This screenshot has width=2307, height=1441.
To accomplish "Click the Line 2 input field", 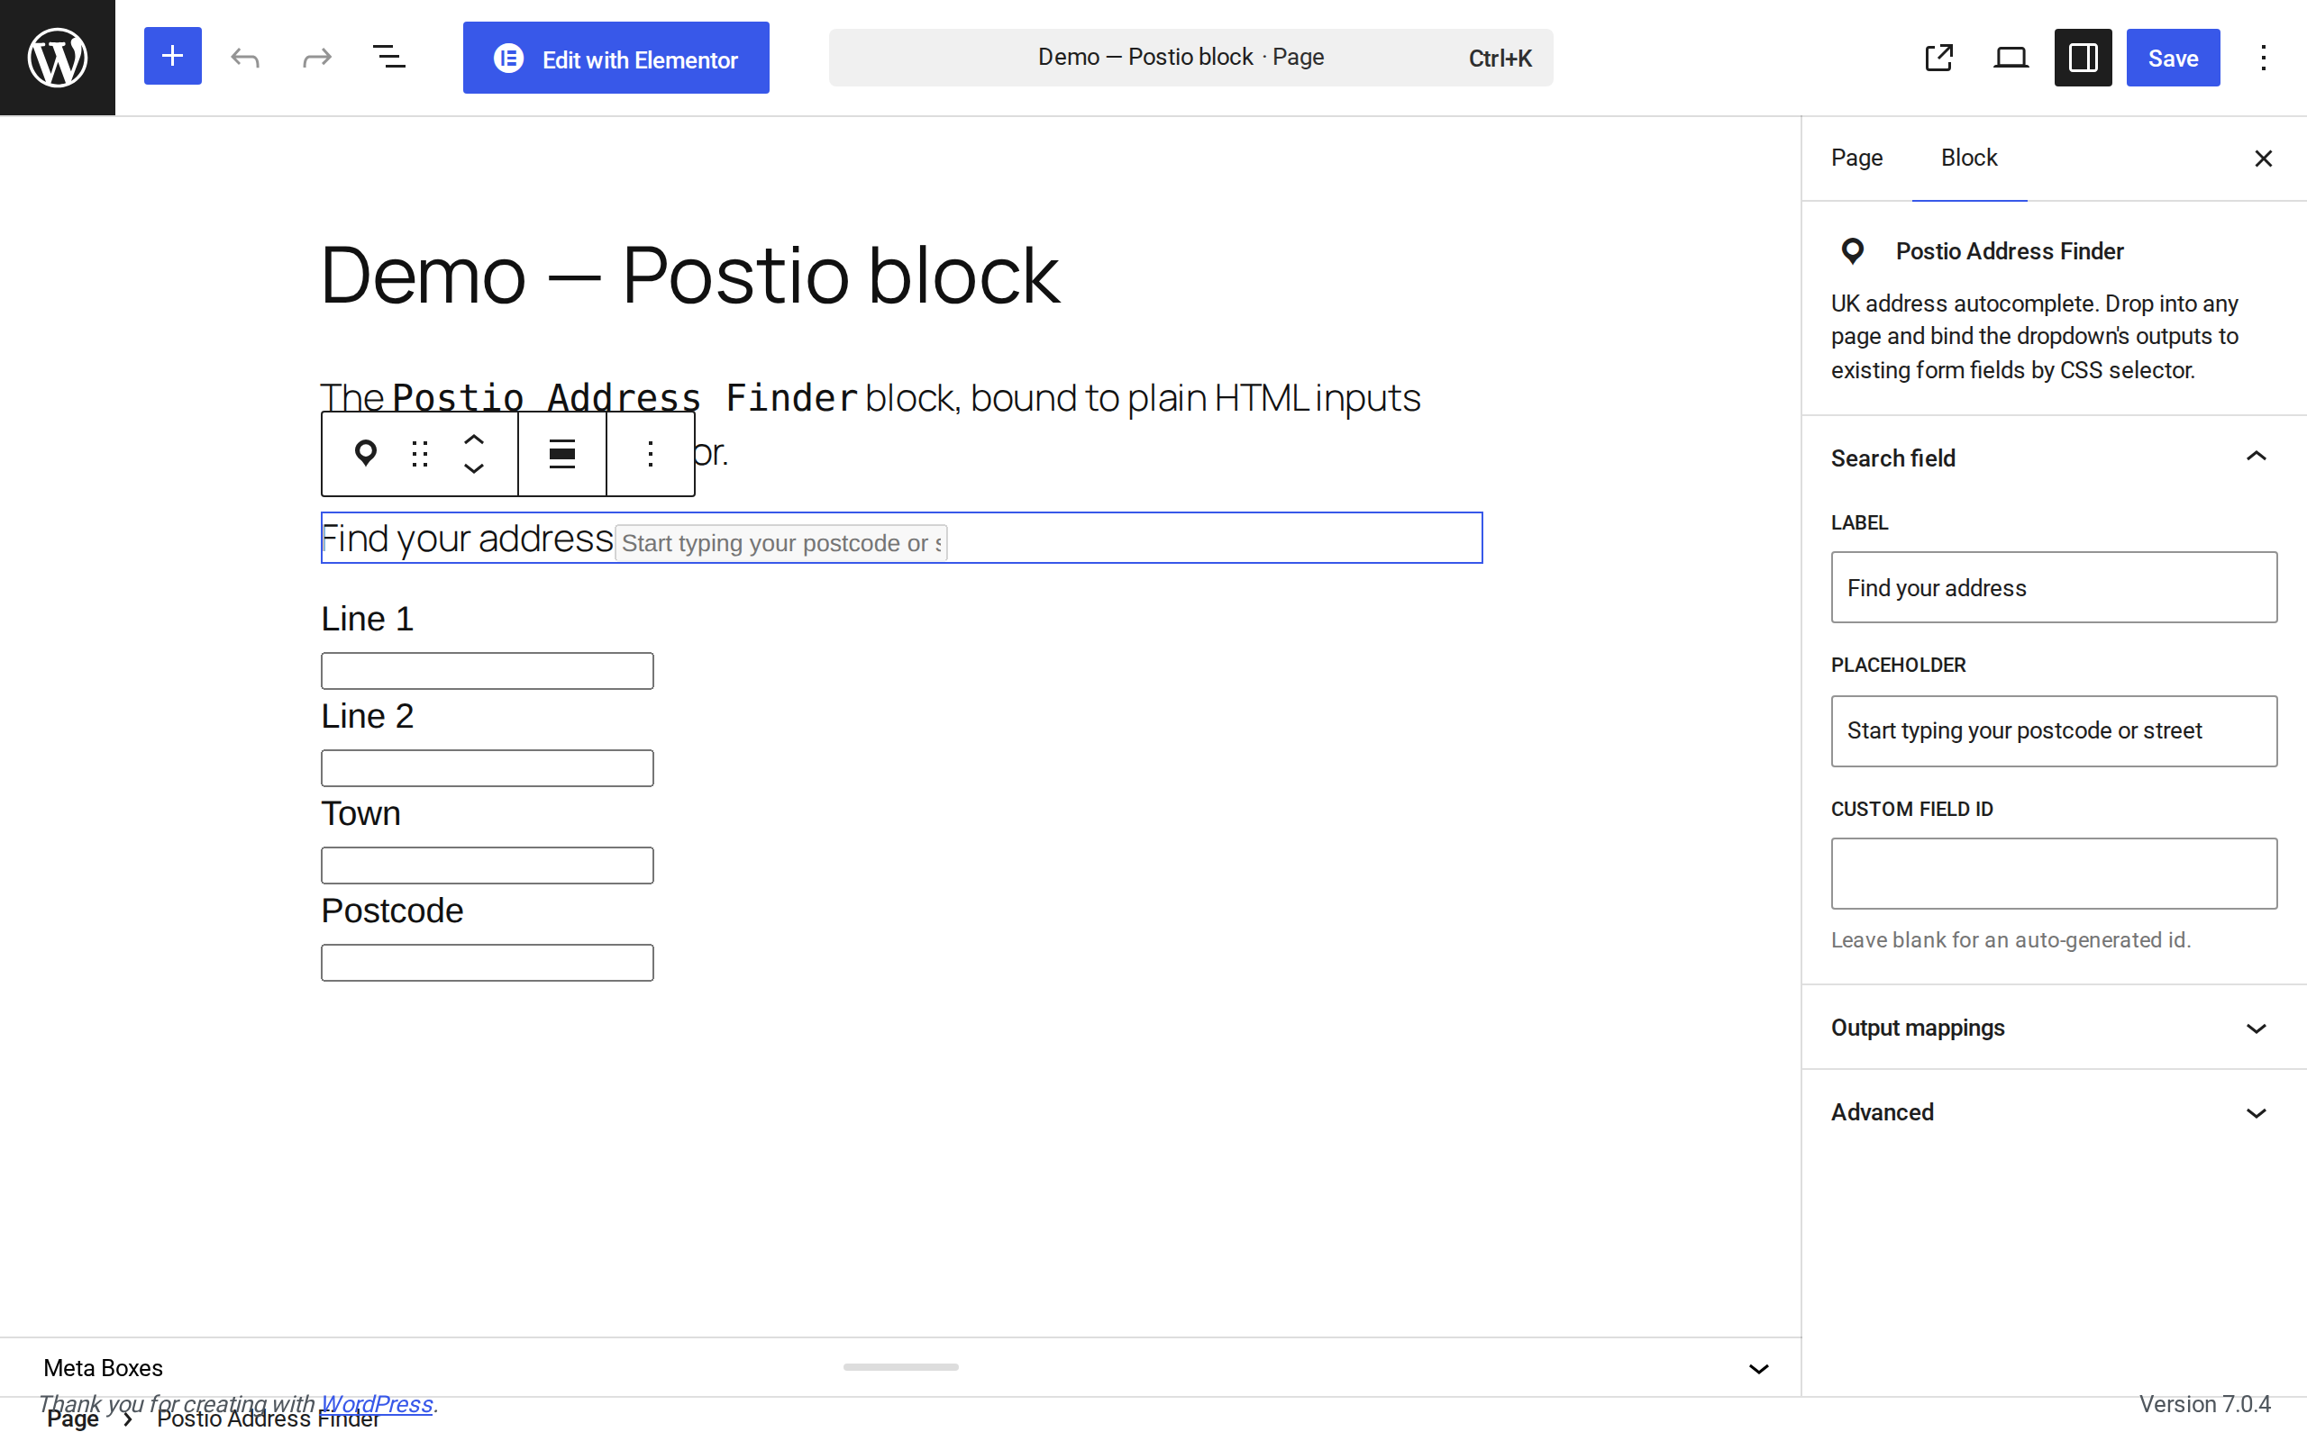I will [488, 768].
